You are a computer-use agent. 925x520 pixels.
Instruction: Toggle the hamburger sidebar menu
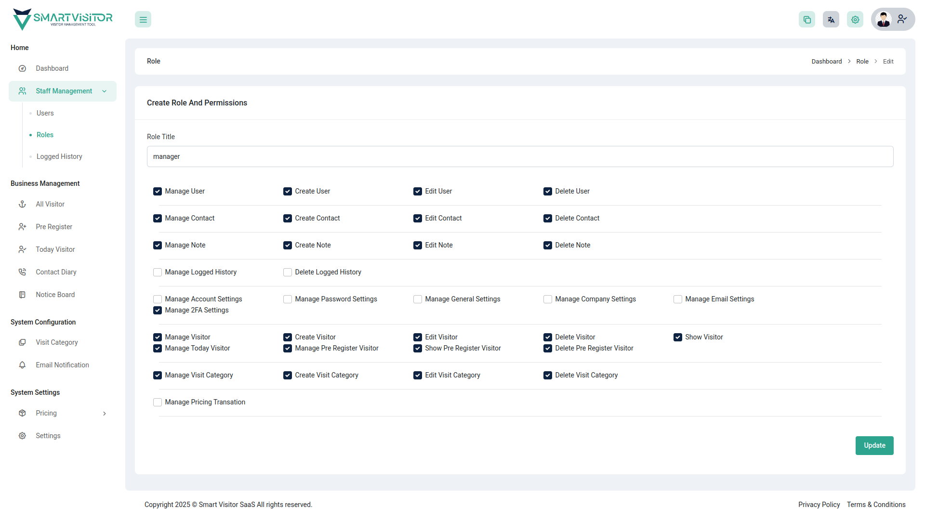[143, 19]
